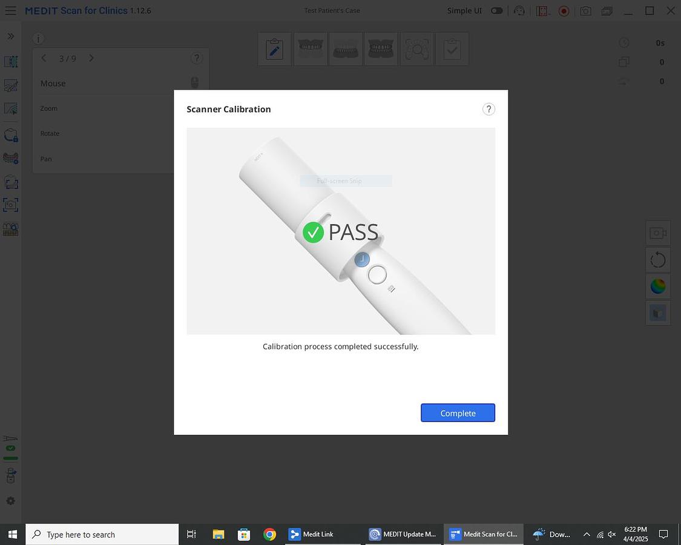Viewport: 681px width, 545px height.
Task: Click the rotate view reset icon
Action: click(657, 260)
